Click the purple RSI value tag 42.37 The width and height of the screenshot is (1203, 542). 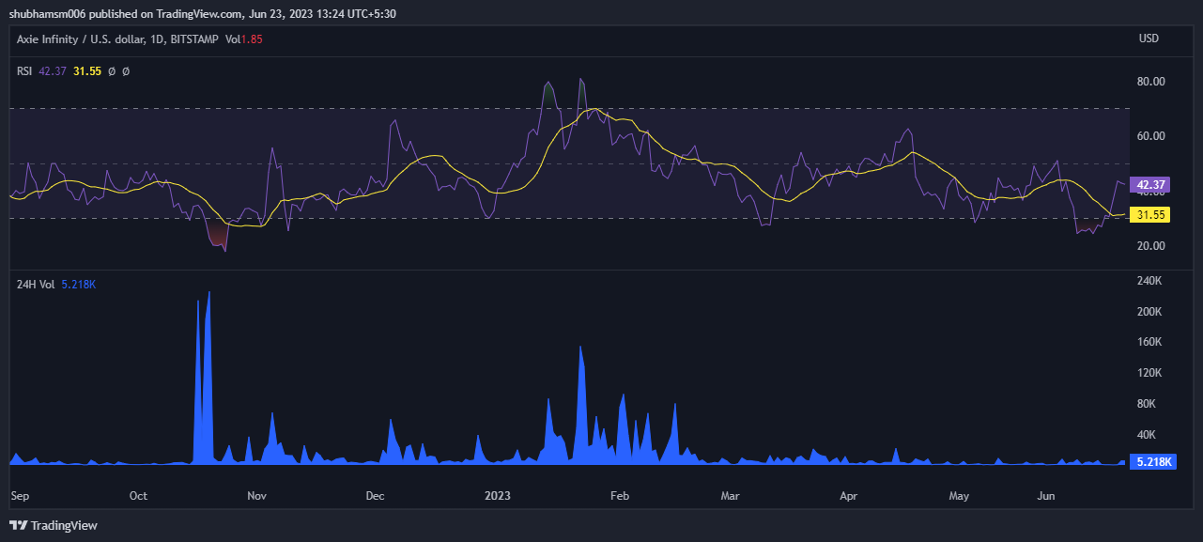1150,185
